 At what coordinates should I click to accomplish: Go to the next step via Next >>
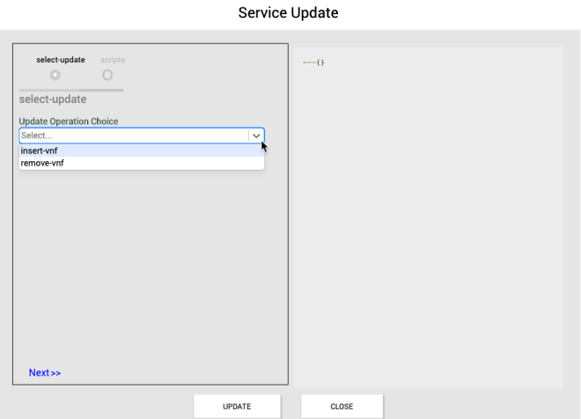[x=44, y=372]
